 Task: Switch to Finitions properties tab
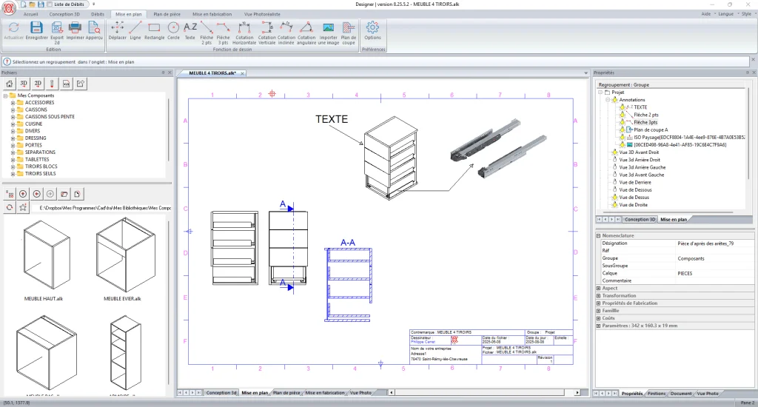(x=656, y=394)
